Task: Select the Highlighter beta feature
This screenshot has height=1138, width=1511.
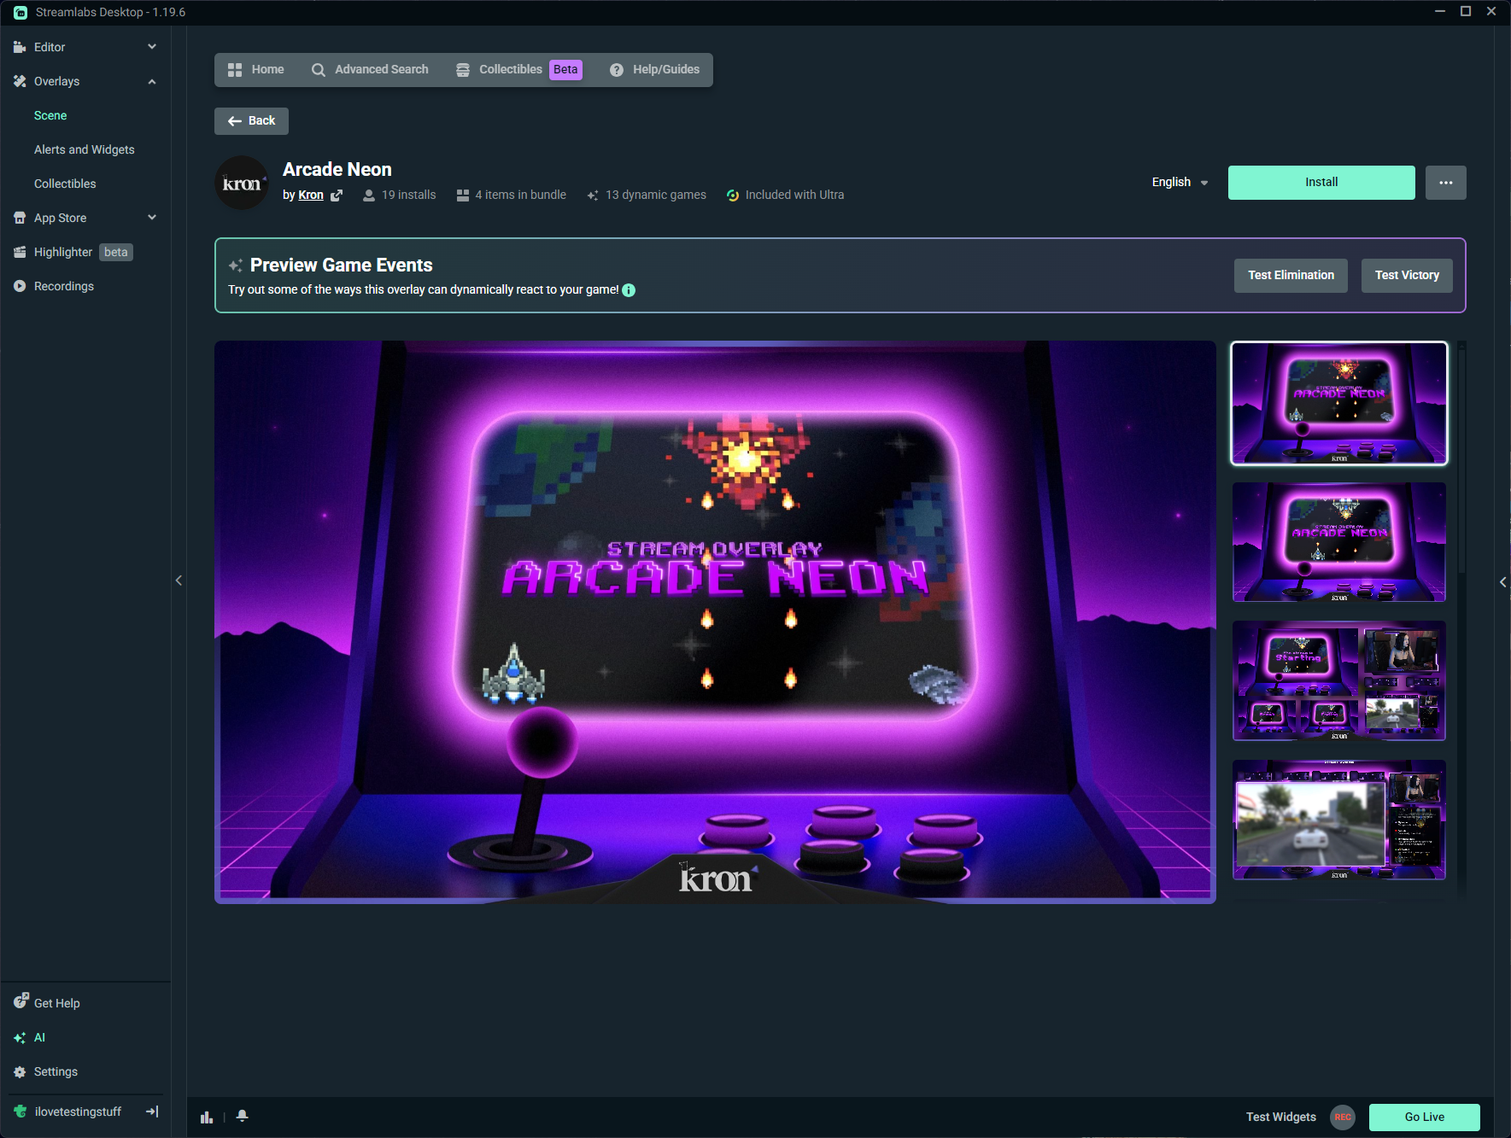Action: [63, 252]
